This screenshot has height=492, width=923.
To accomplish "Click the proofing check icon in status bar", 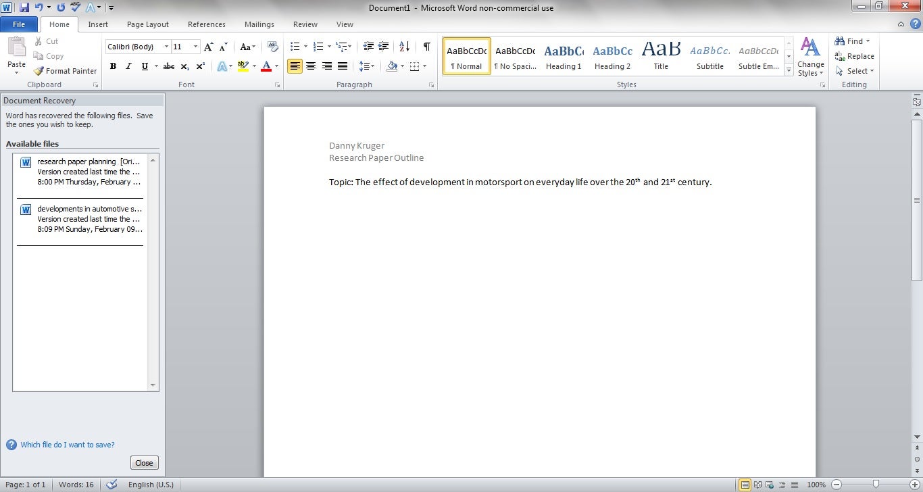I will pyautogui.click(x=112, y=485).
